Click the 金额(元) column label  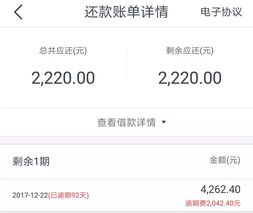[225, 160]
